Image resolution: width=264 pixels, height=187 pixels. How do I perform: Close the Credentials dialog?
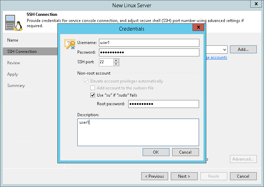point(198,27)
